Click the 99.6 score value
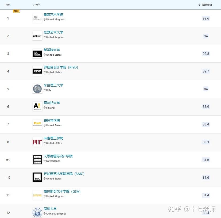 (206, 18)
